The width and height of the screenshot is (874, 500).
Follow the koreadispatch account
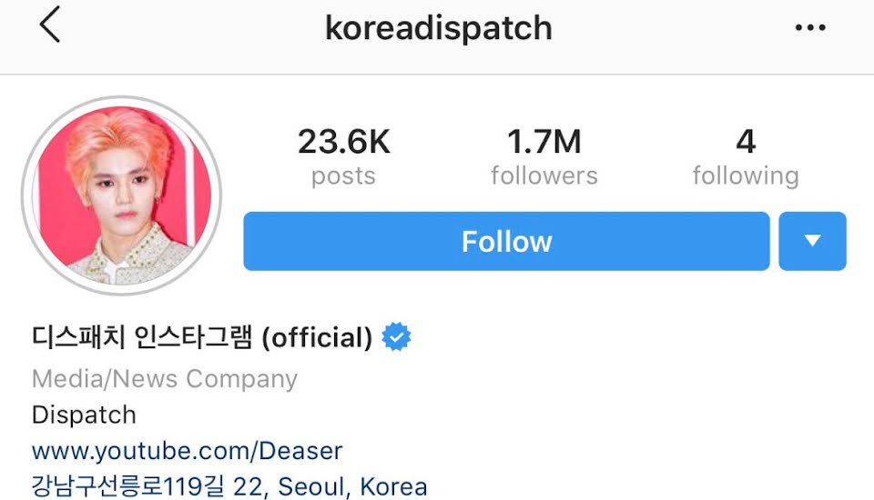pos(506,241)
